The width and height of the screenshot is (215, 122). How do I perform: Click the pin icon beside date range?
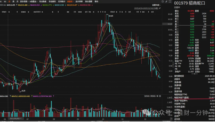pyautogui.click(x=160, y=8)
